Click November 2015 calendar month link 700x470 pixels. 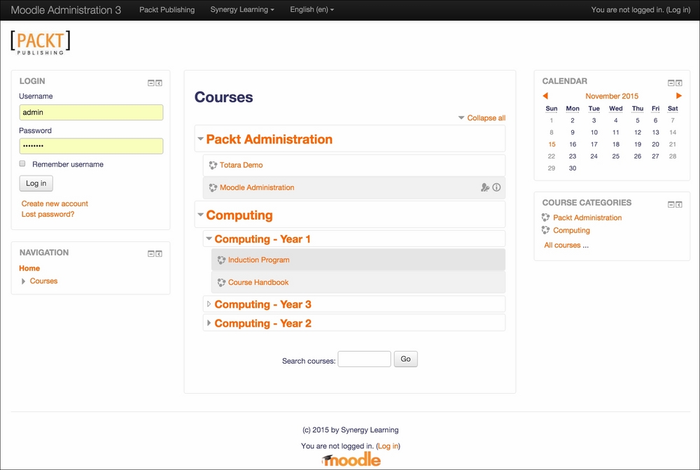pos(612,97)
